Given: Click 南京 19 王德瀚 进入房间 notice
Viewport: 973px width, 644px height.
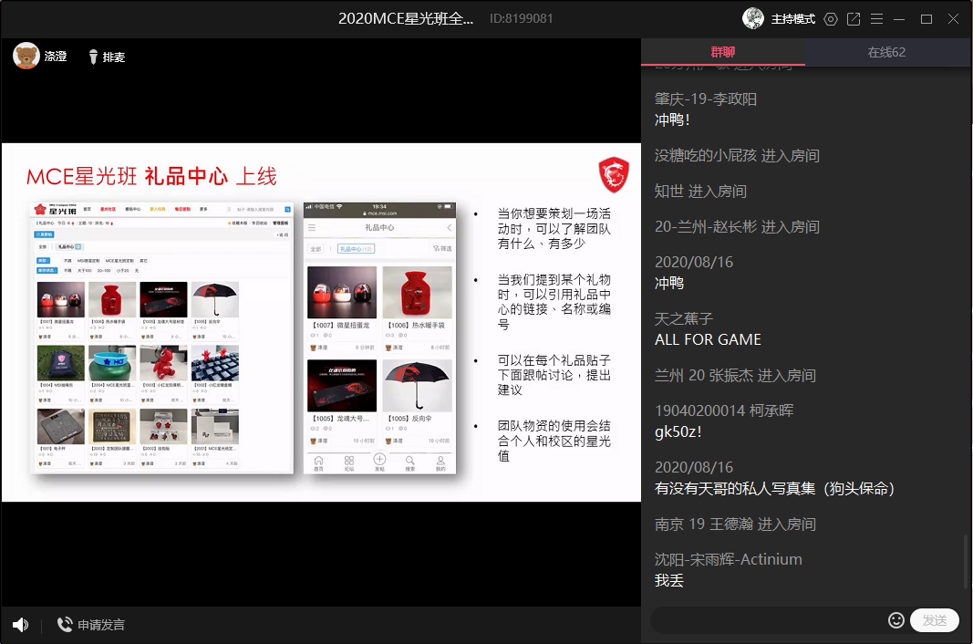Looking at the screenshot, I should pyautogui.click(x=735, y=525).
